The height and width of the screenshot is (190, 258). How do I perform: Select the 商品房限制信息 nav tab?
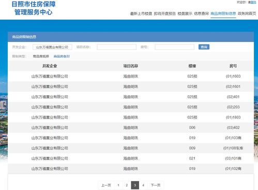(x=223, y=13)
